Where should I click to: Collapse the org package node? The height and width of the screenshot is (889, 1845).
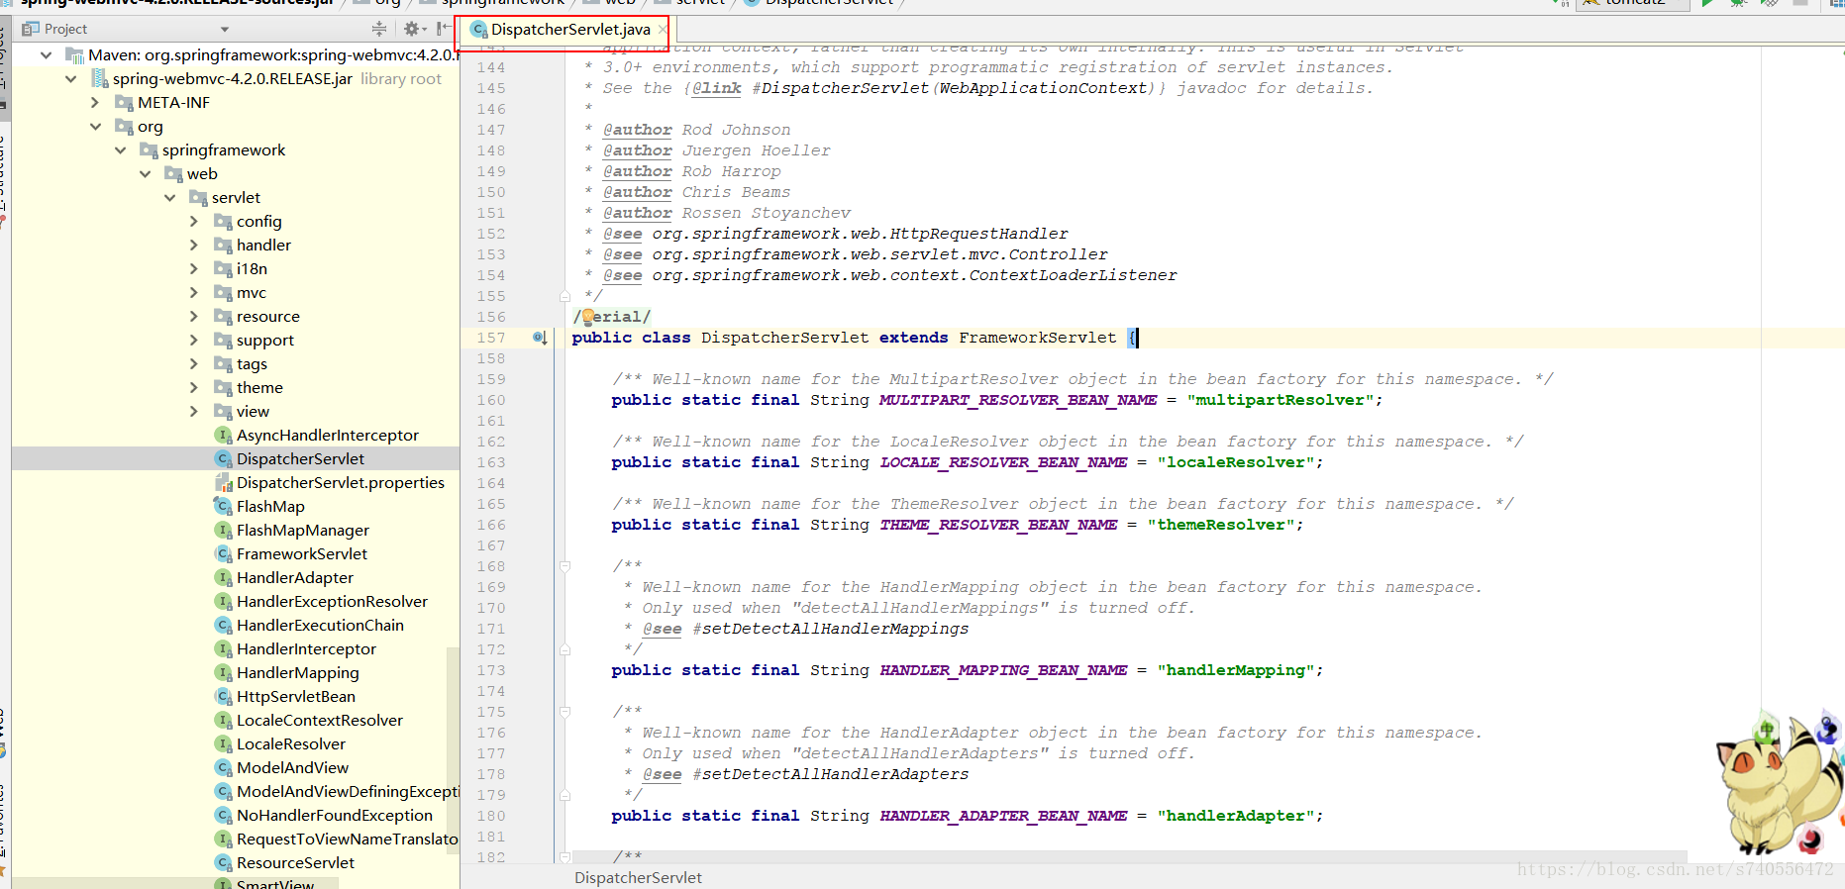tap(95, 127)
